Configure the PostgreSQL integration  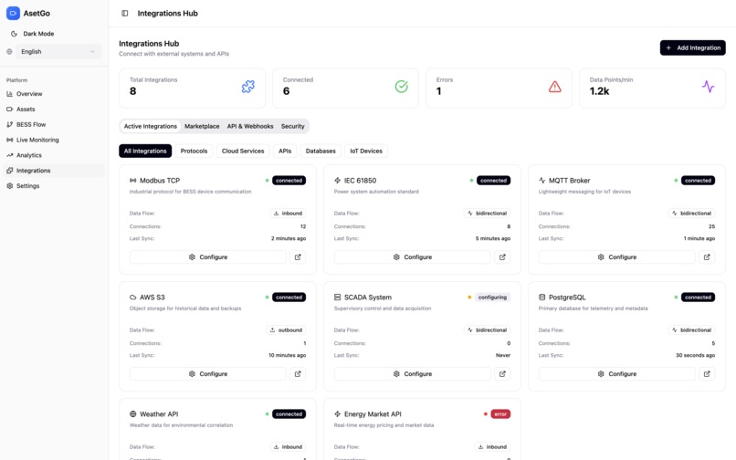pyautogui.click(x=616, y=374)
